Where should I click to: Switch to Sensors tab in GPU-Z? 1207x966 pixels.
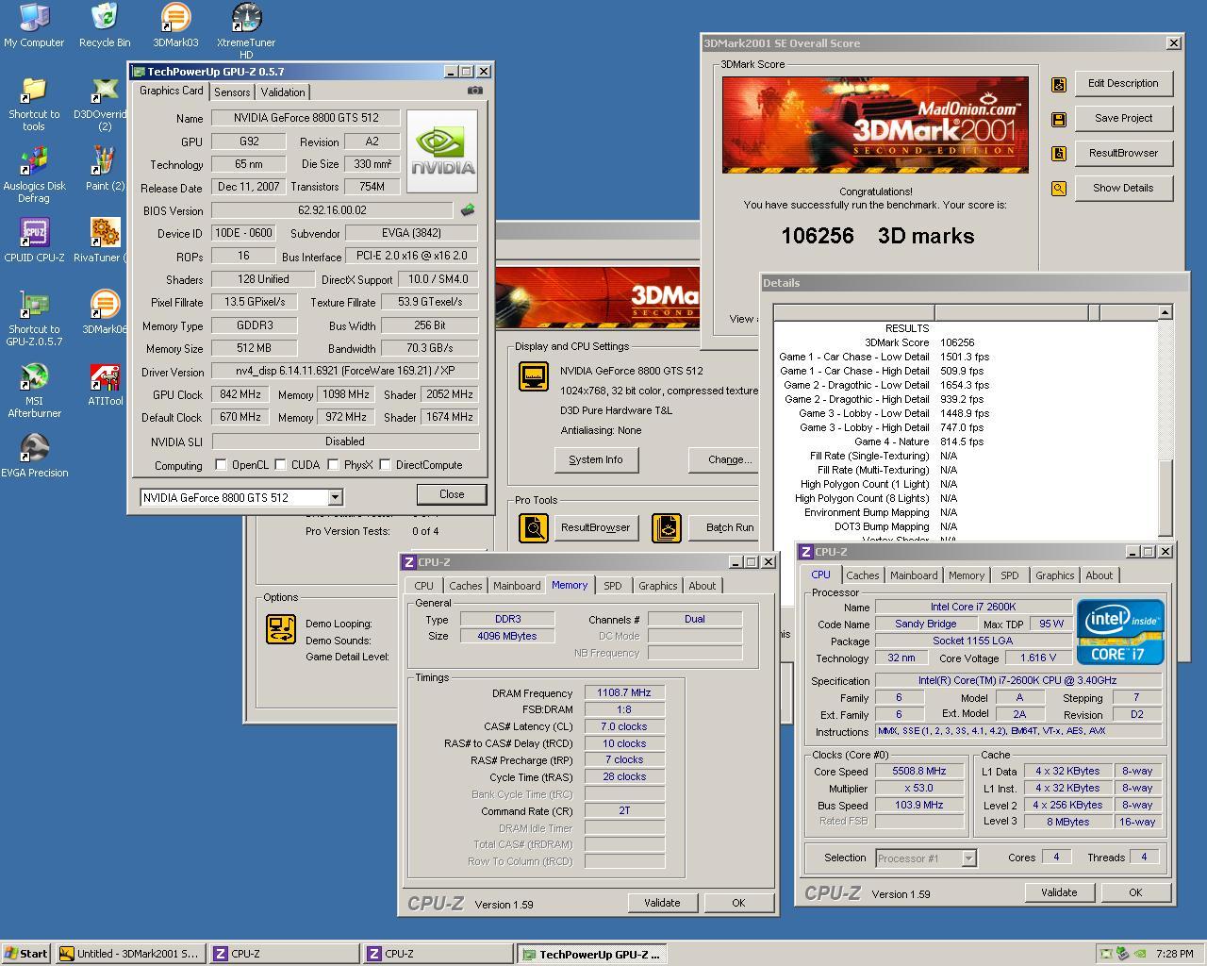tap(232, 92)
